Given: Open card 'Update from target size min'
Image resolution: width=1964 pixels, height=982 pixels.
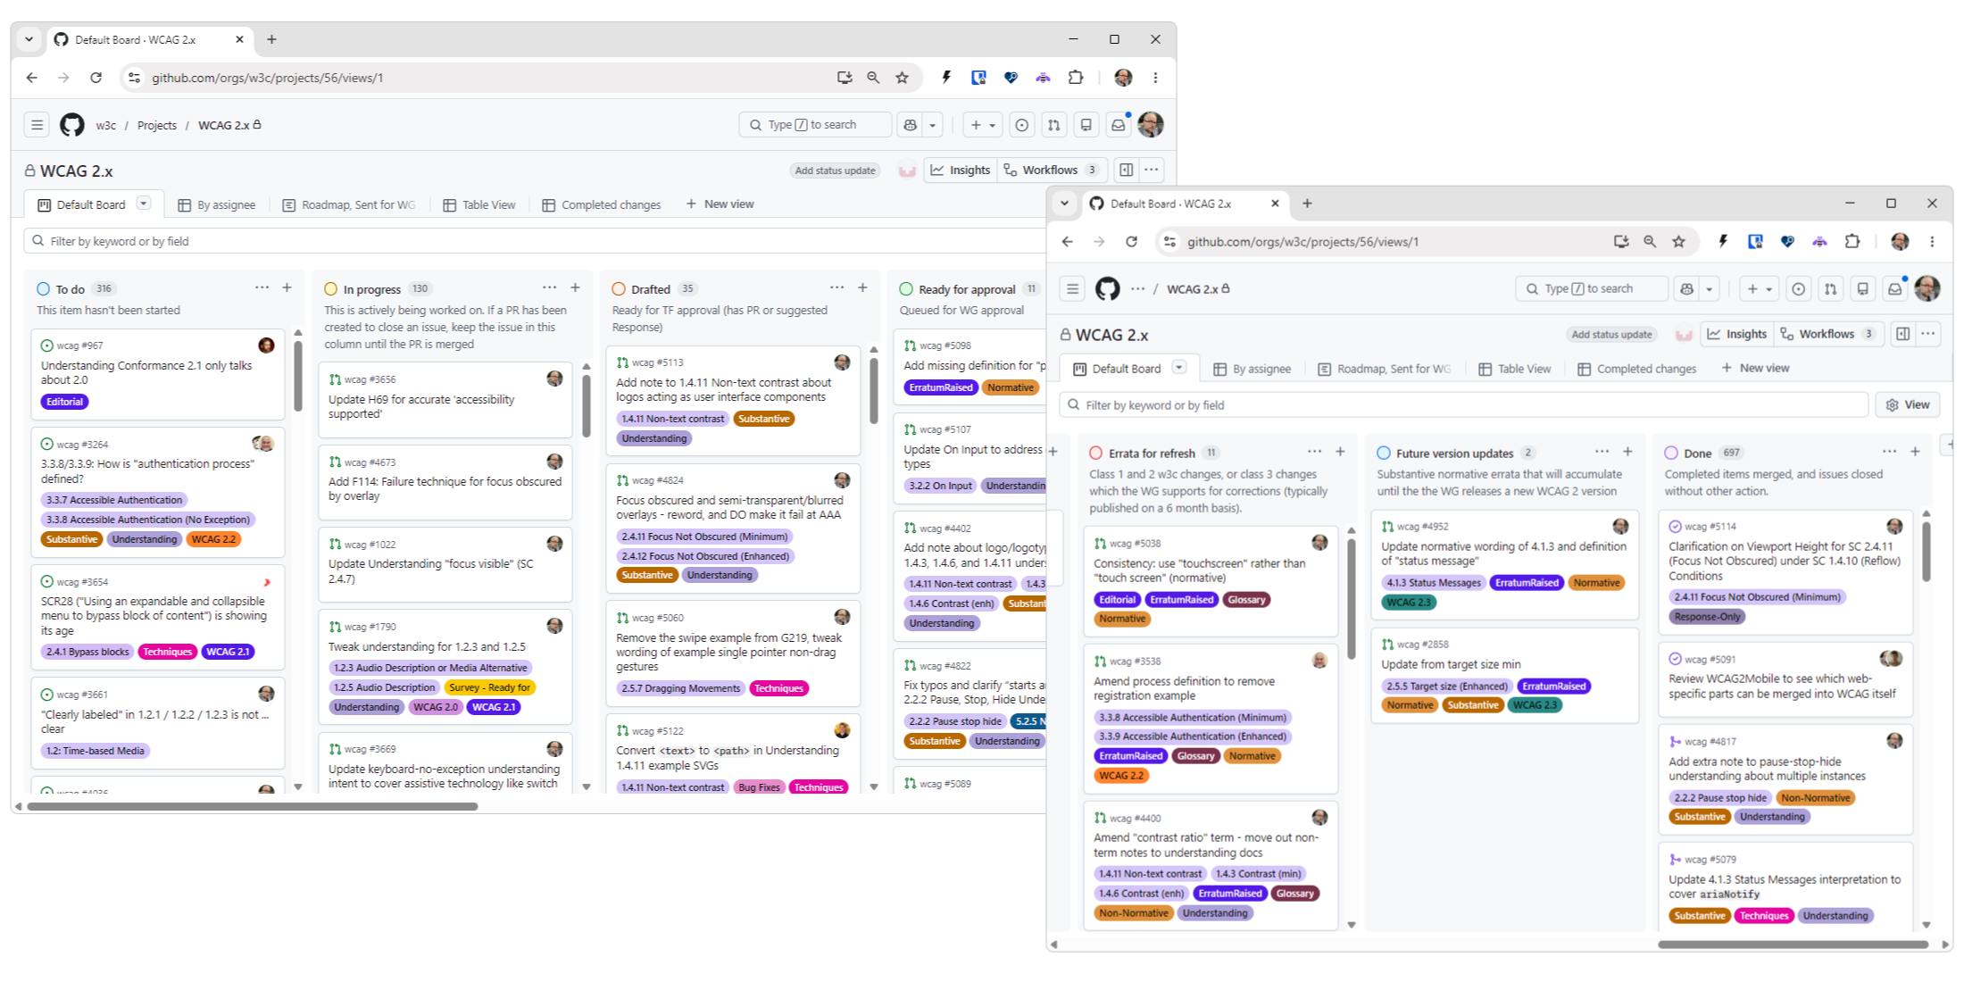Looking at the screenshot, I should pos(1451,664).
